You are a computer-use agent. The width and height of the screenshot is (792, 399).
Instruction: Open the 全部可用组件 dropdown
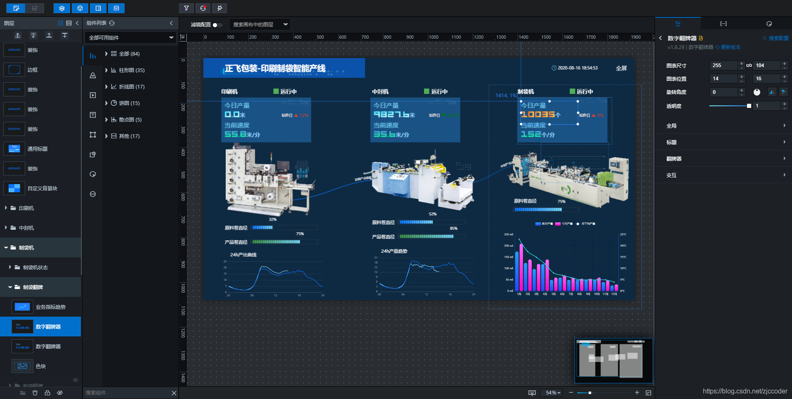click(x=130, y=37)
